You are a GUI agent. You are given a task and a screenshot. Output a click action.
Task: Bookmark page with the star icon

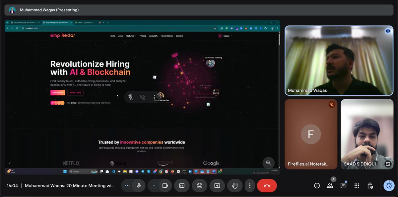pos(215,28)
